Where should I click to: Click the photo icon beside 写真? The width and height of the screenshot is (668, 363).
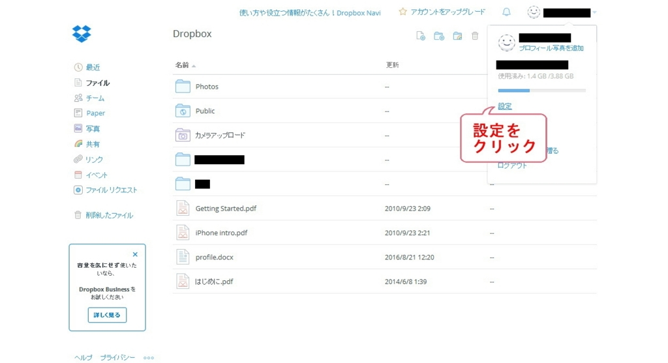tap(78, 128)
